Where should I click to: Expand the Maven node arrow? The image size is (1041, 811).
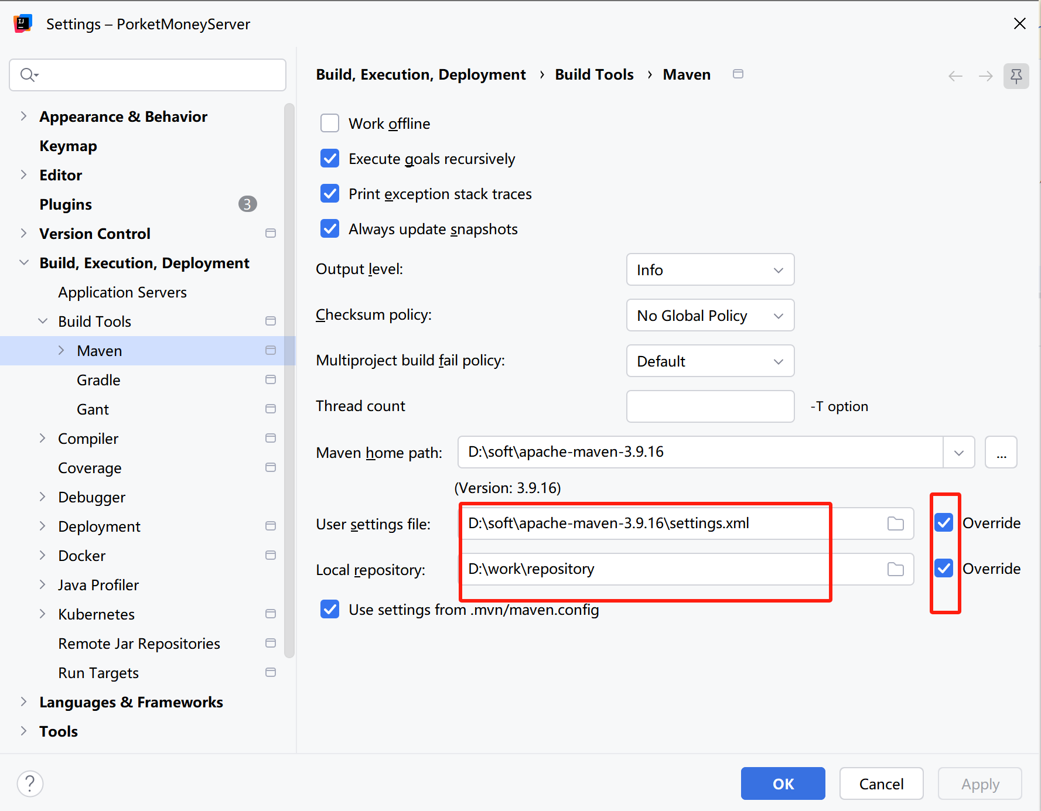pos(62,350)
